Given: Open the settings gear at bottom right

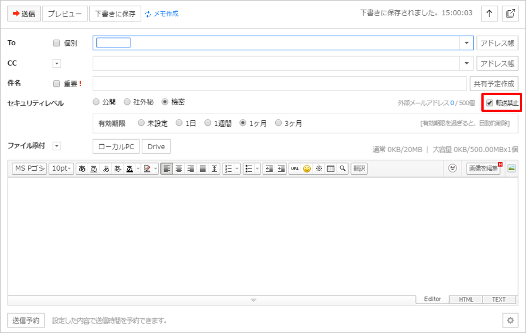Looking at the screenshot, I should [x=510, y=321].
